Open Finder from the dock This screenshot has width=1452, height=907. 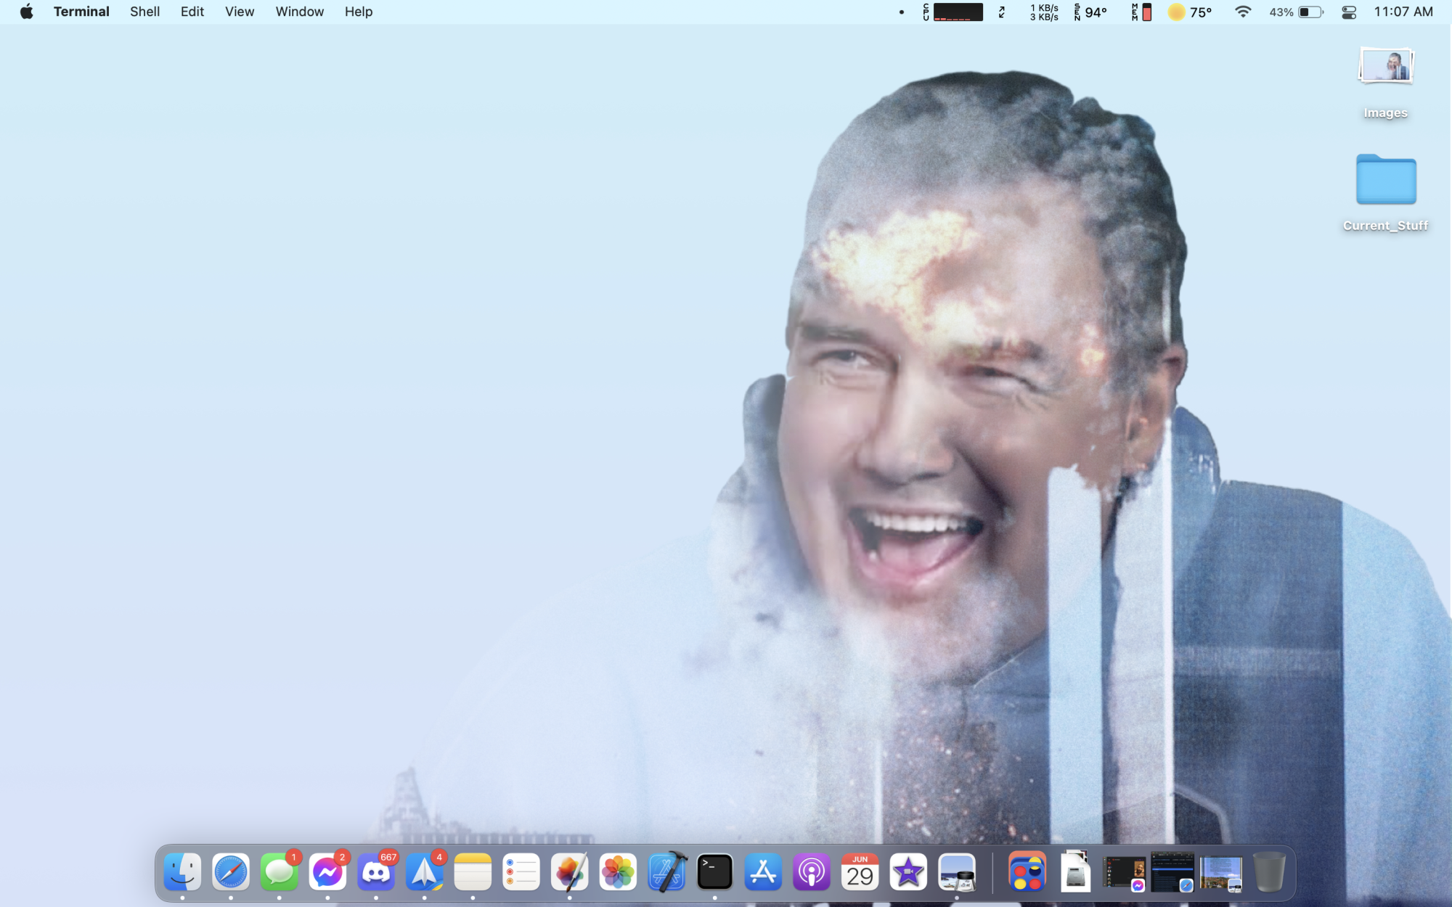[x=182, y=871]
